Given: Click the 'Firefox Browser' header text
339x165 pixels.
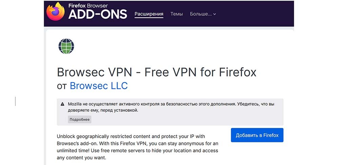Looking at the screenshot, I should (88, 6).
